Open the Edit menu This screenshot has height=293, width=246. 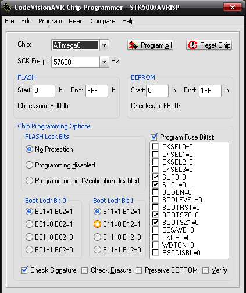(x=26, y=21)
